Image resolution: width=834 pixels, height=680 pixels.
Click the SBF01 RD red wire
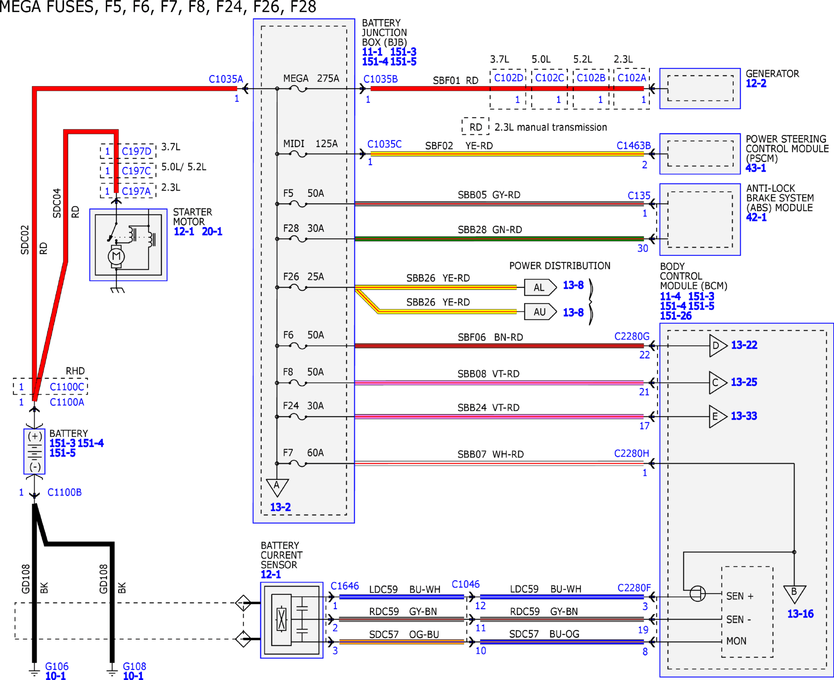tap(507, 89)
